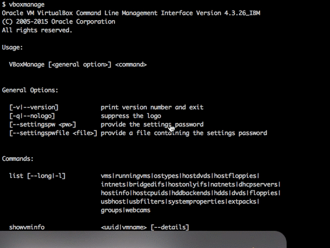Click the [-q|--nologo] option text
Image resolution: width=330 pixels, height=248 pixels.
coord(32,116)
